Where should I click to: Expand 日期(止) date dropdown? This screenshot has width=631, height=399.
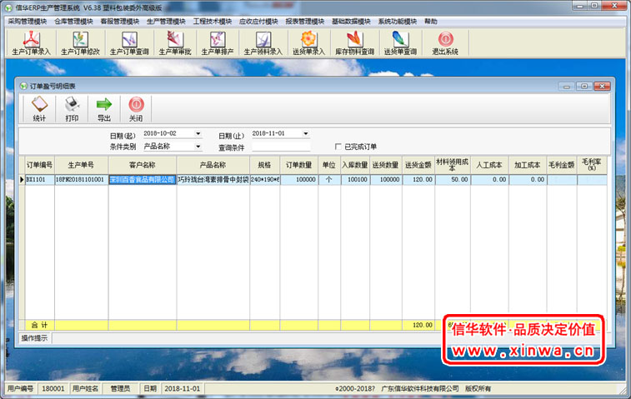click(x=306, y=133)
